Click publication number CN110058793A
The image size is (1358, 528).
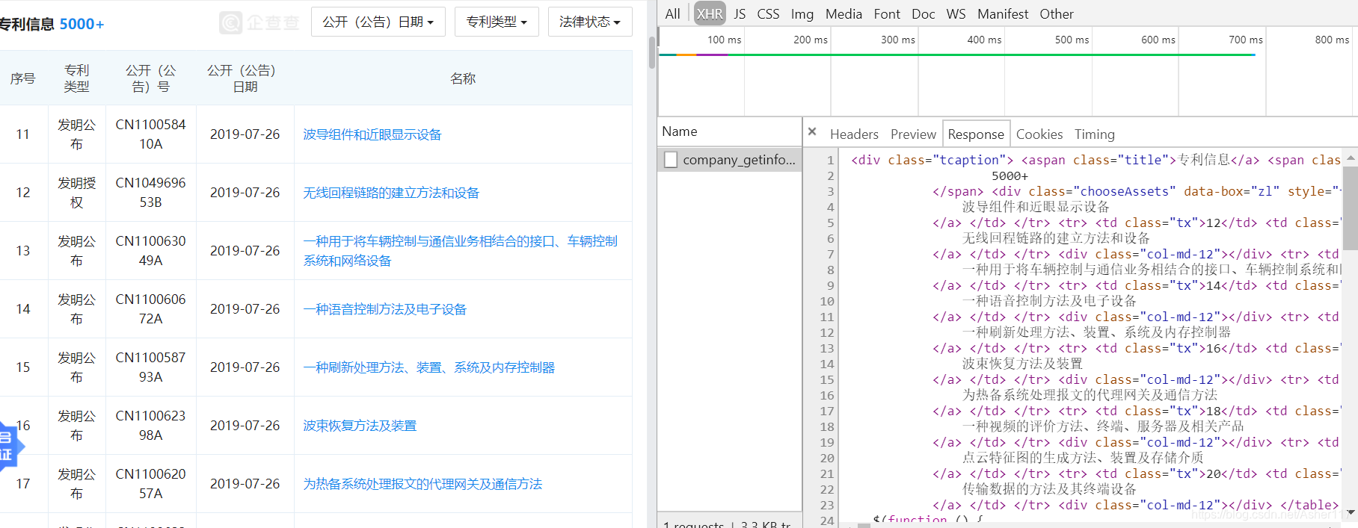coord(150,367)
